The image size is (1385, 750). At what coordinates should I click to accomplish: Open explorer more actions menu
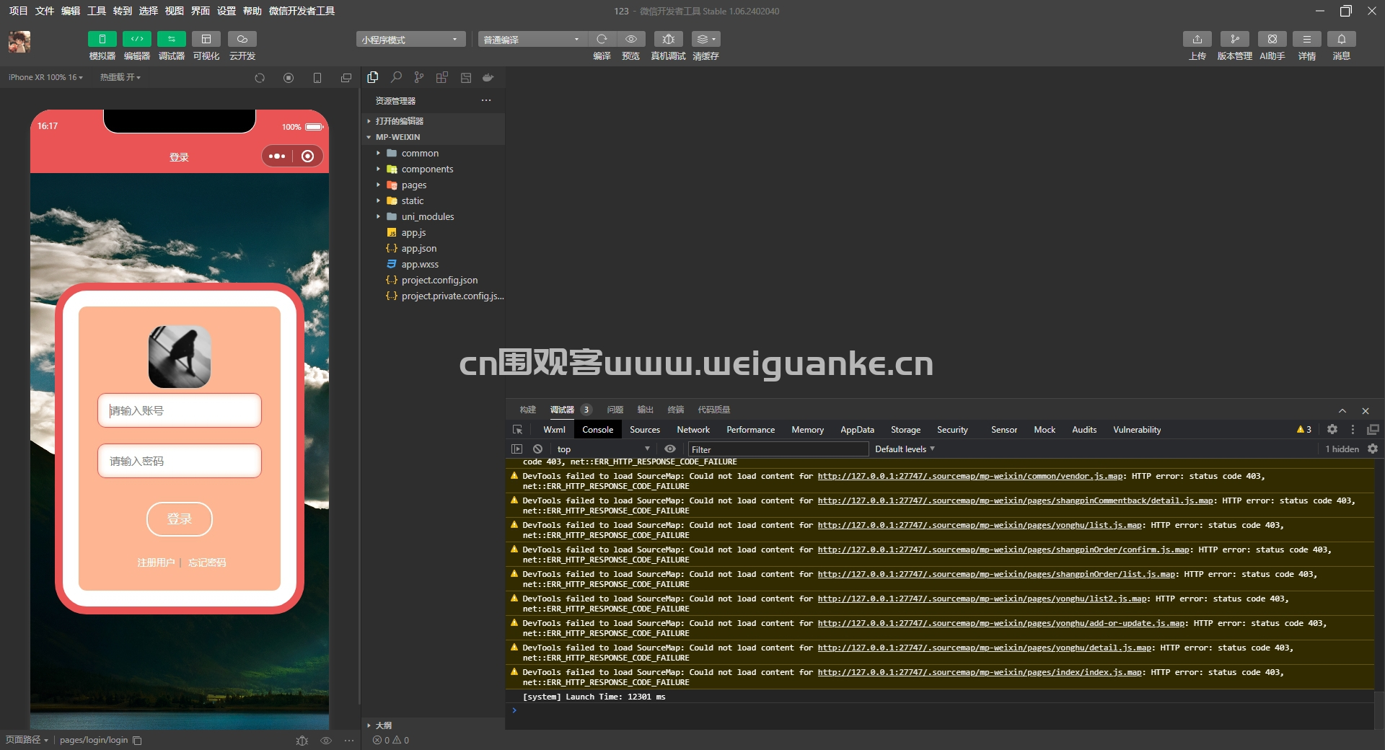(x=486, y=100)
